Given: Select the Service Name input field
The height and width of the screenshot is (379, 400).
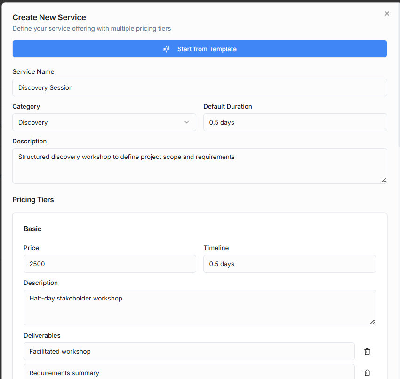Looking at the screenshot, I should [x=200, y=87].
